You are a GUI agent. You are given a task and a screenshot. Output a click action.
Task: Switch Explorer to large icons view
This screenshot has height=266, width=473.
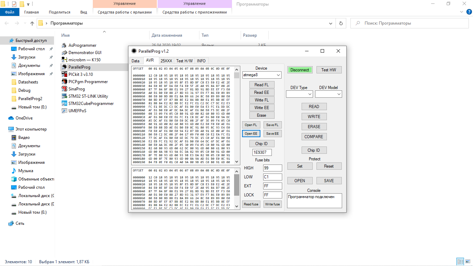click(468, 262)
